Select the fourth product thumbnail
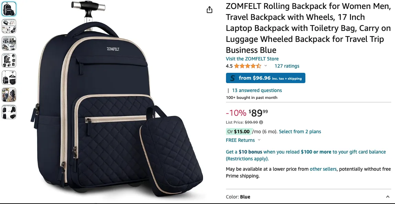 (x=9, y=60)
